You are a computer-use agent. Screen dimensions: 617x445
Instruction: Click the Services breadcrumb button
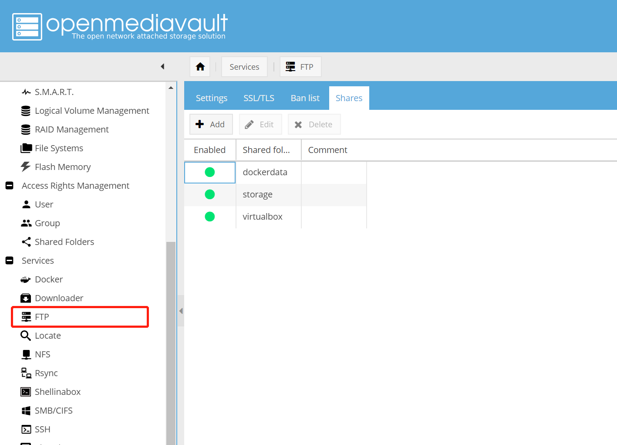[x=244, y=67]
